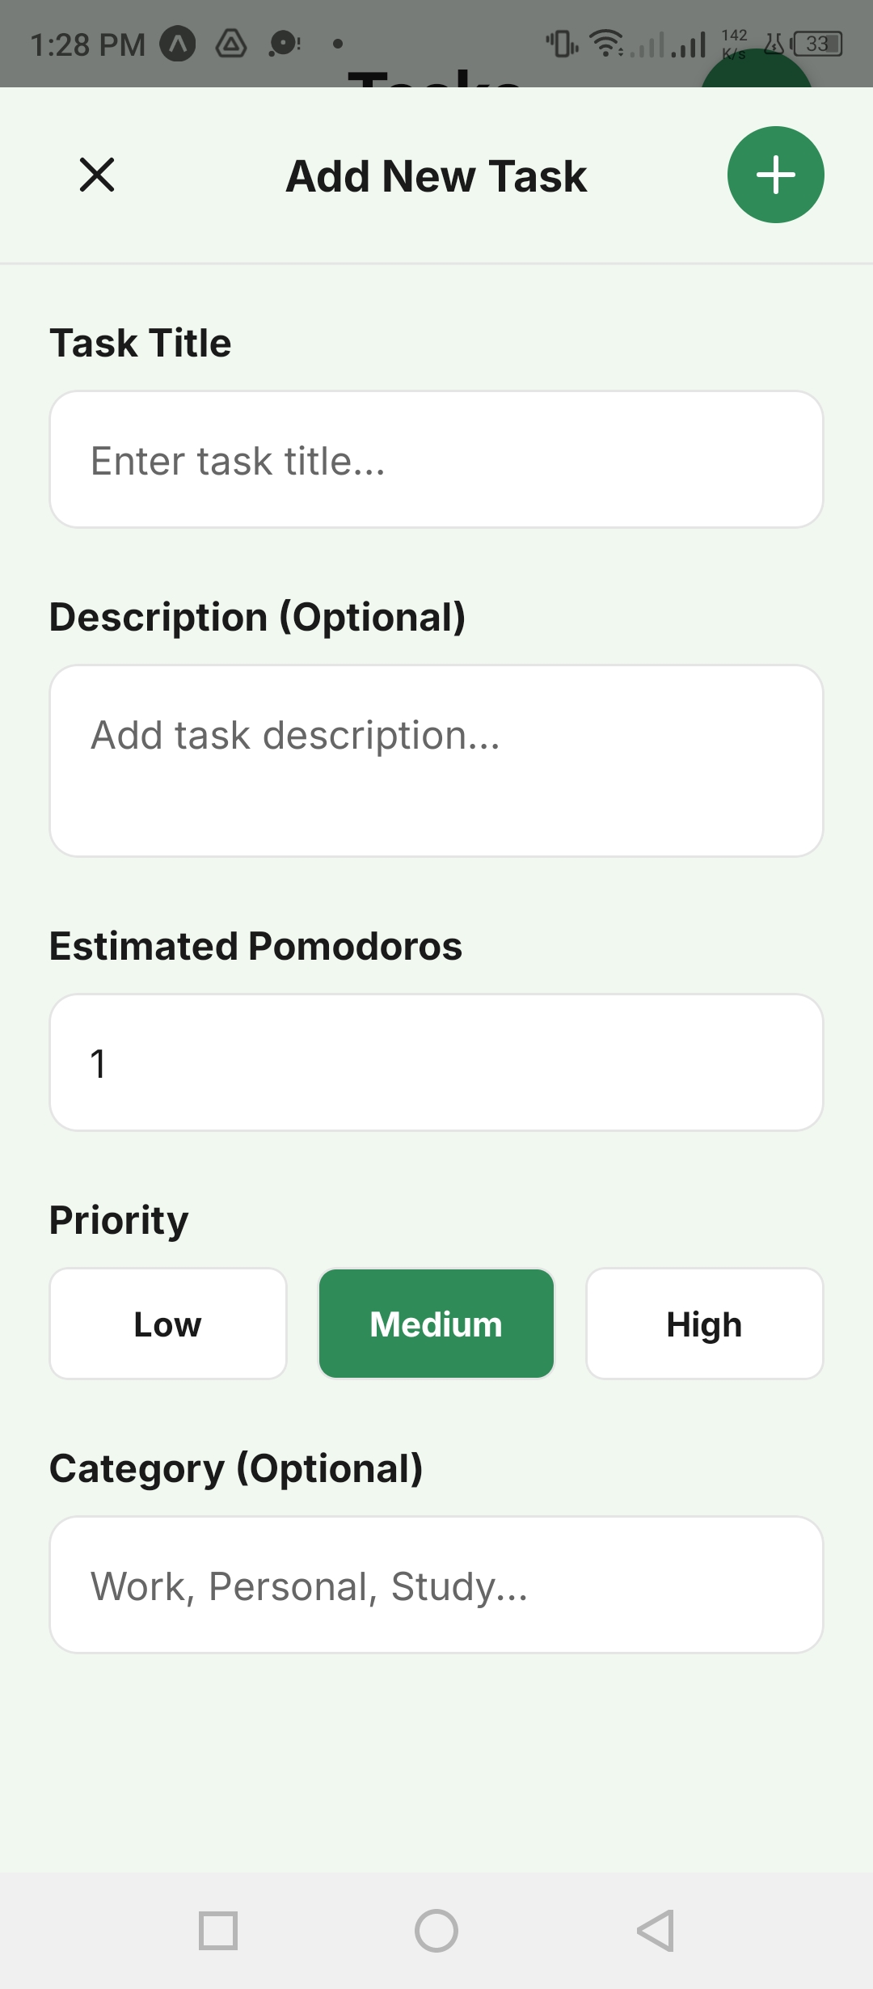
Task: Close the Add New Task dialog
Action: tap(97, 175)
